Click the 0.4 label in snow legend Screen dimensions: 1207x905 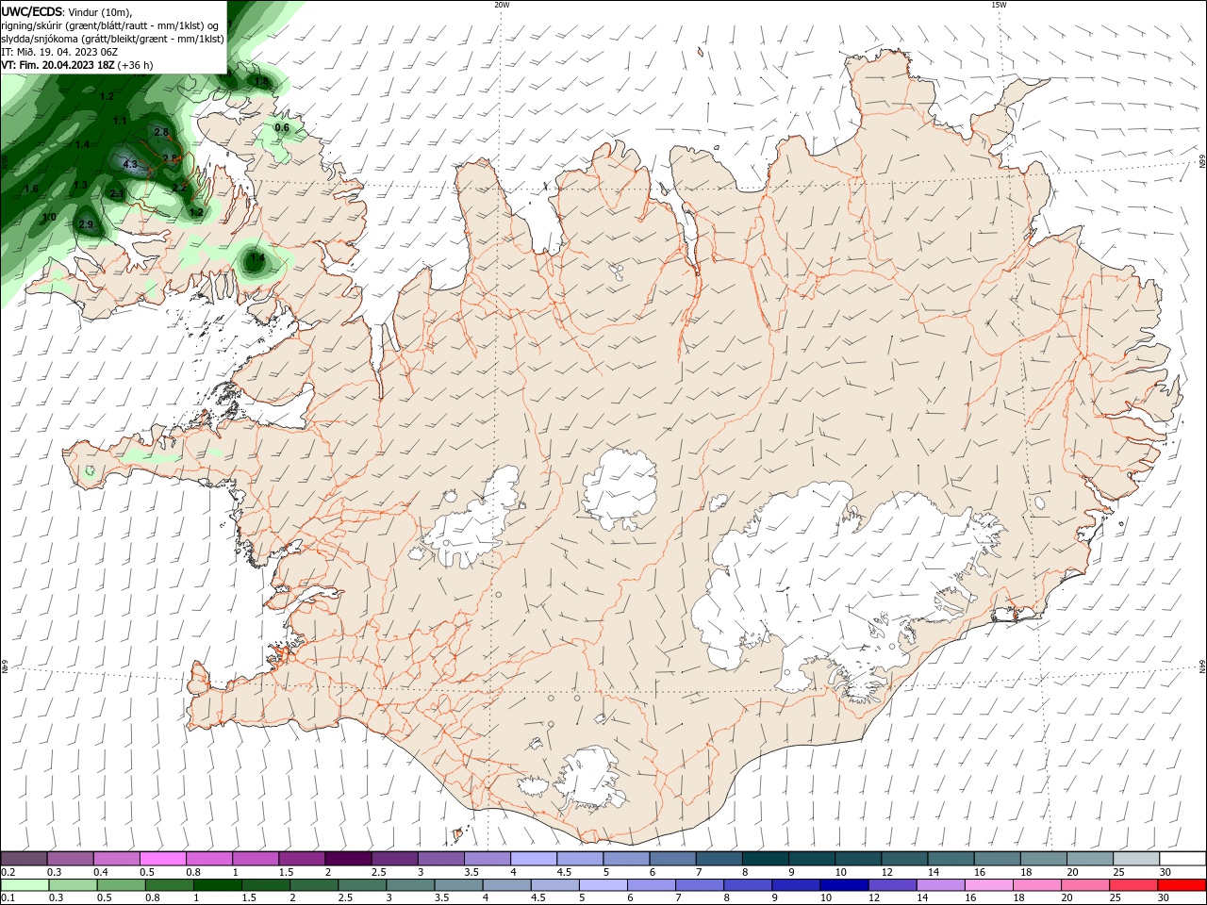click(x=101, y=872)
